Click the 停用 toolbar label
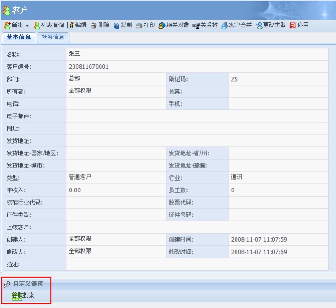Viewport: 336px width, 308px height. (303, 25)
